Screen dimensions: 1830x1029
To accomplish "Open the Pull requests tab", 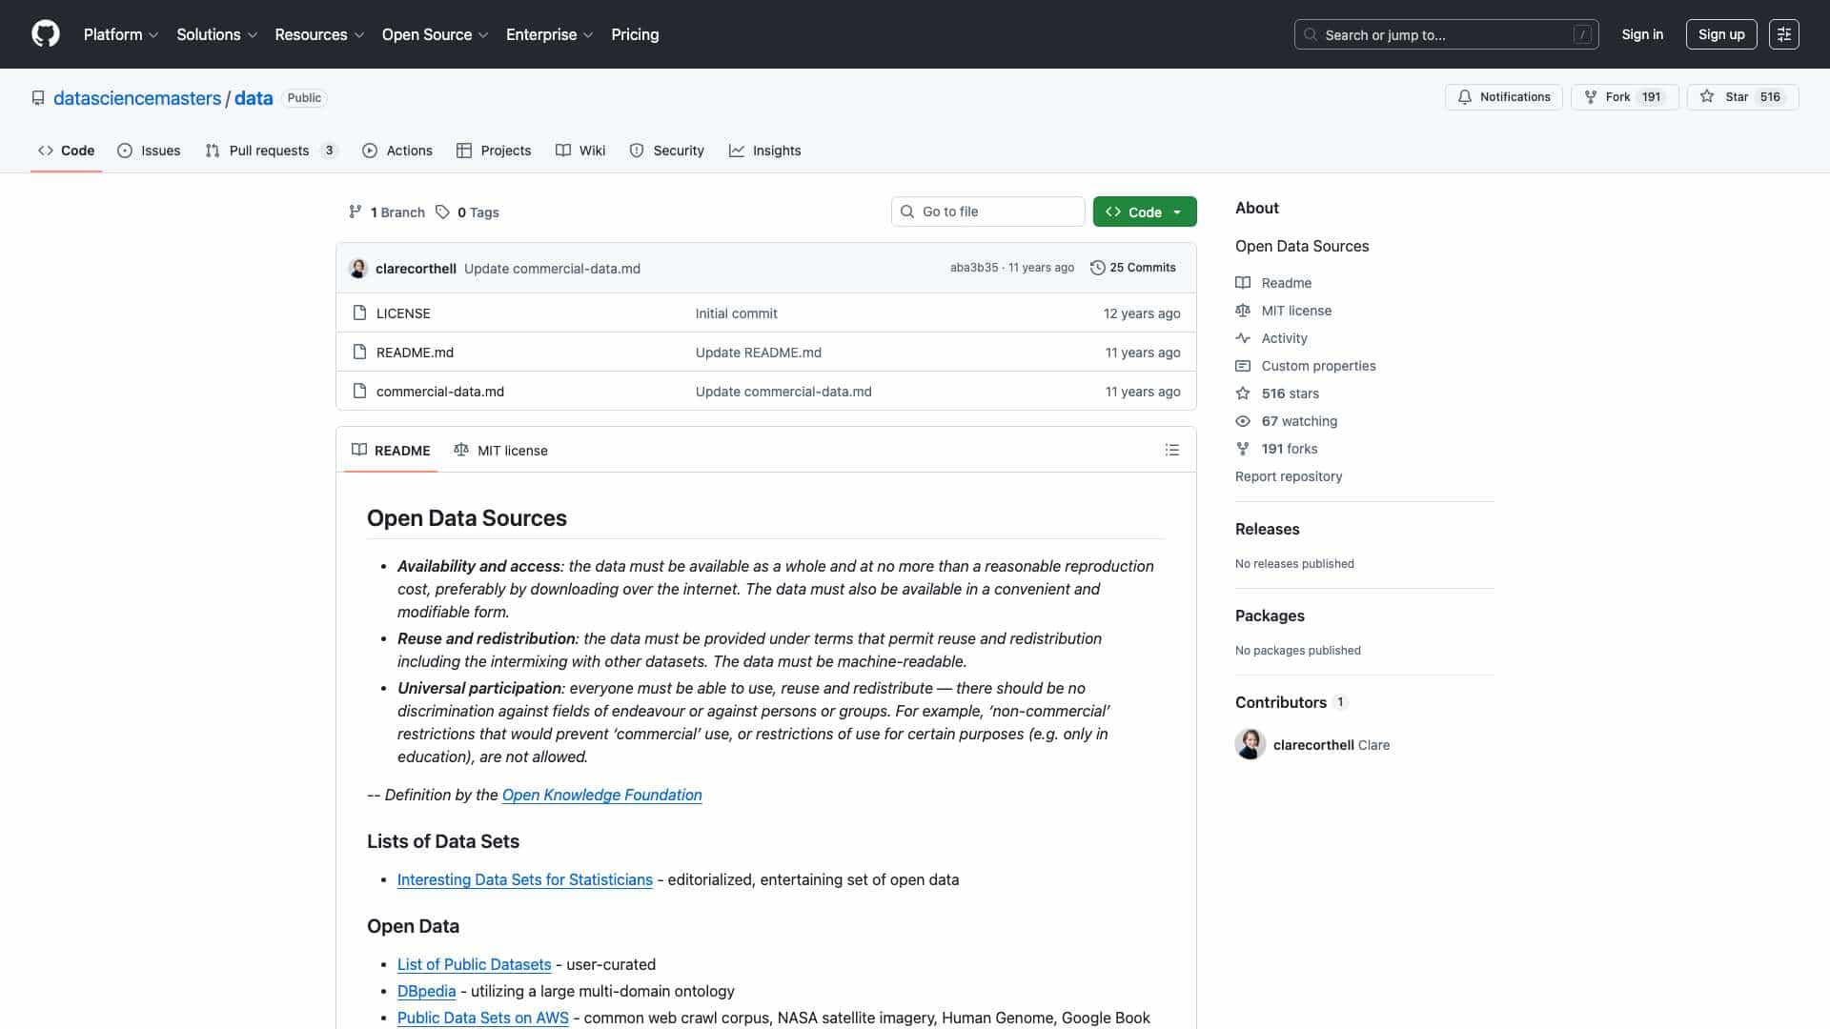I will [272, 151].
